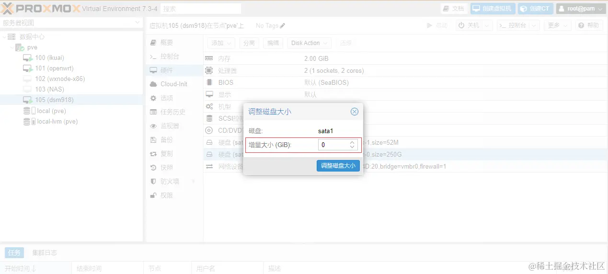
Task: Open the 关机 dropdown arrow
Action: (487, 25)
